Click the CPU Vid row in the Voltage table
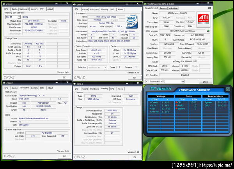Viewport: 234px width, 169px height. tap(161, 112)
